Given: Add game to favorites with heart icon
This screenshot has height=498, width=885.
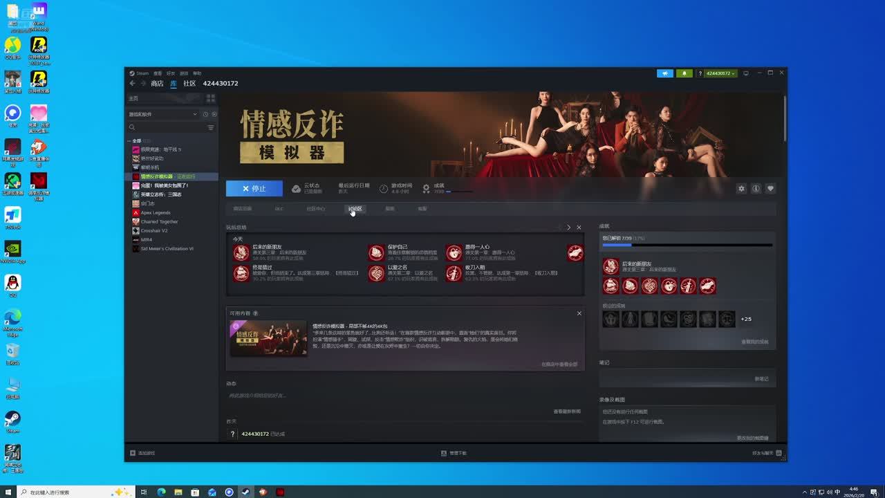Looking at the screenshot, I should pos(770,189).
